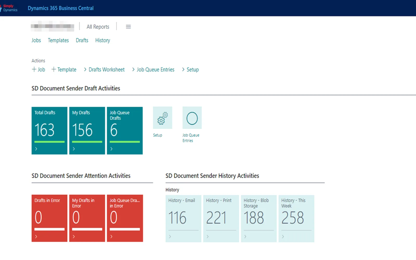416x260 pixels.
Task: Click the All Reports link
Action: click(x=98, y=27)
